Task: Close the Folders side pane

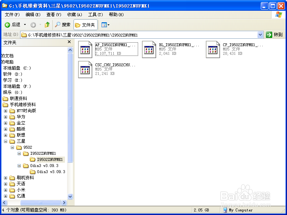Action: click(69, 42)
